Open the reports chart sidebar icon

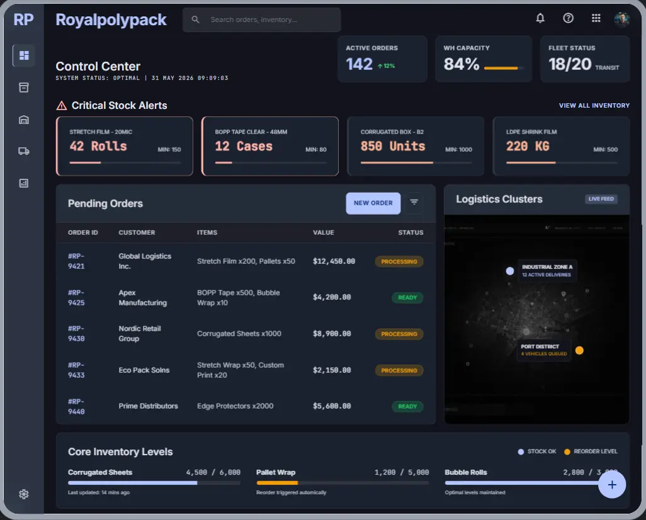(x=24, y=183)
